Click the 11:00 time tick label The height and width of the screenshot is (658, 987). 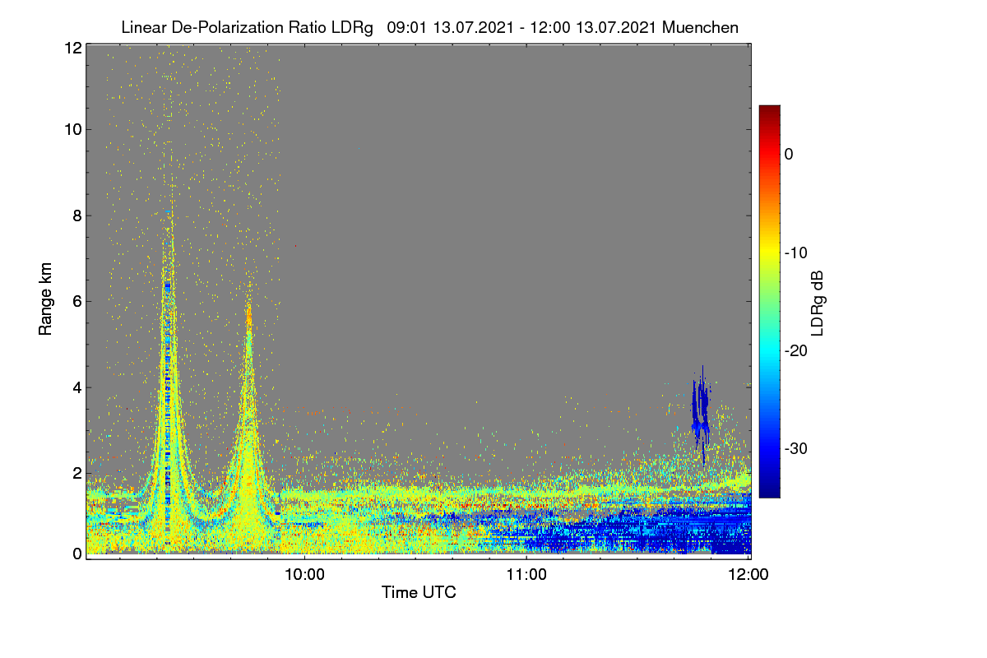pos(526,575)
